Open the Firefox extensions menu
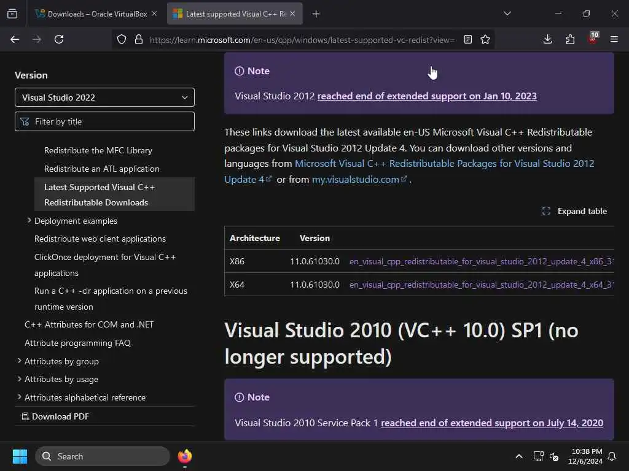The height and width of the screenshot is (471, 629). tap(570, 39)
